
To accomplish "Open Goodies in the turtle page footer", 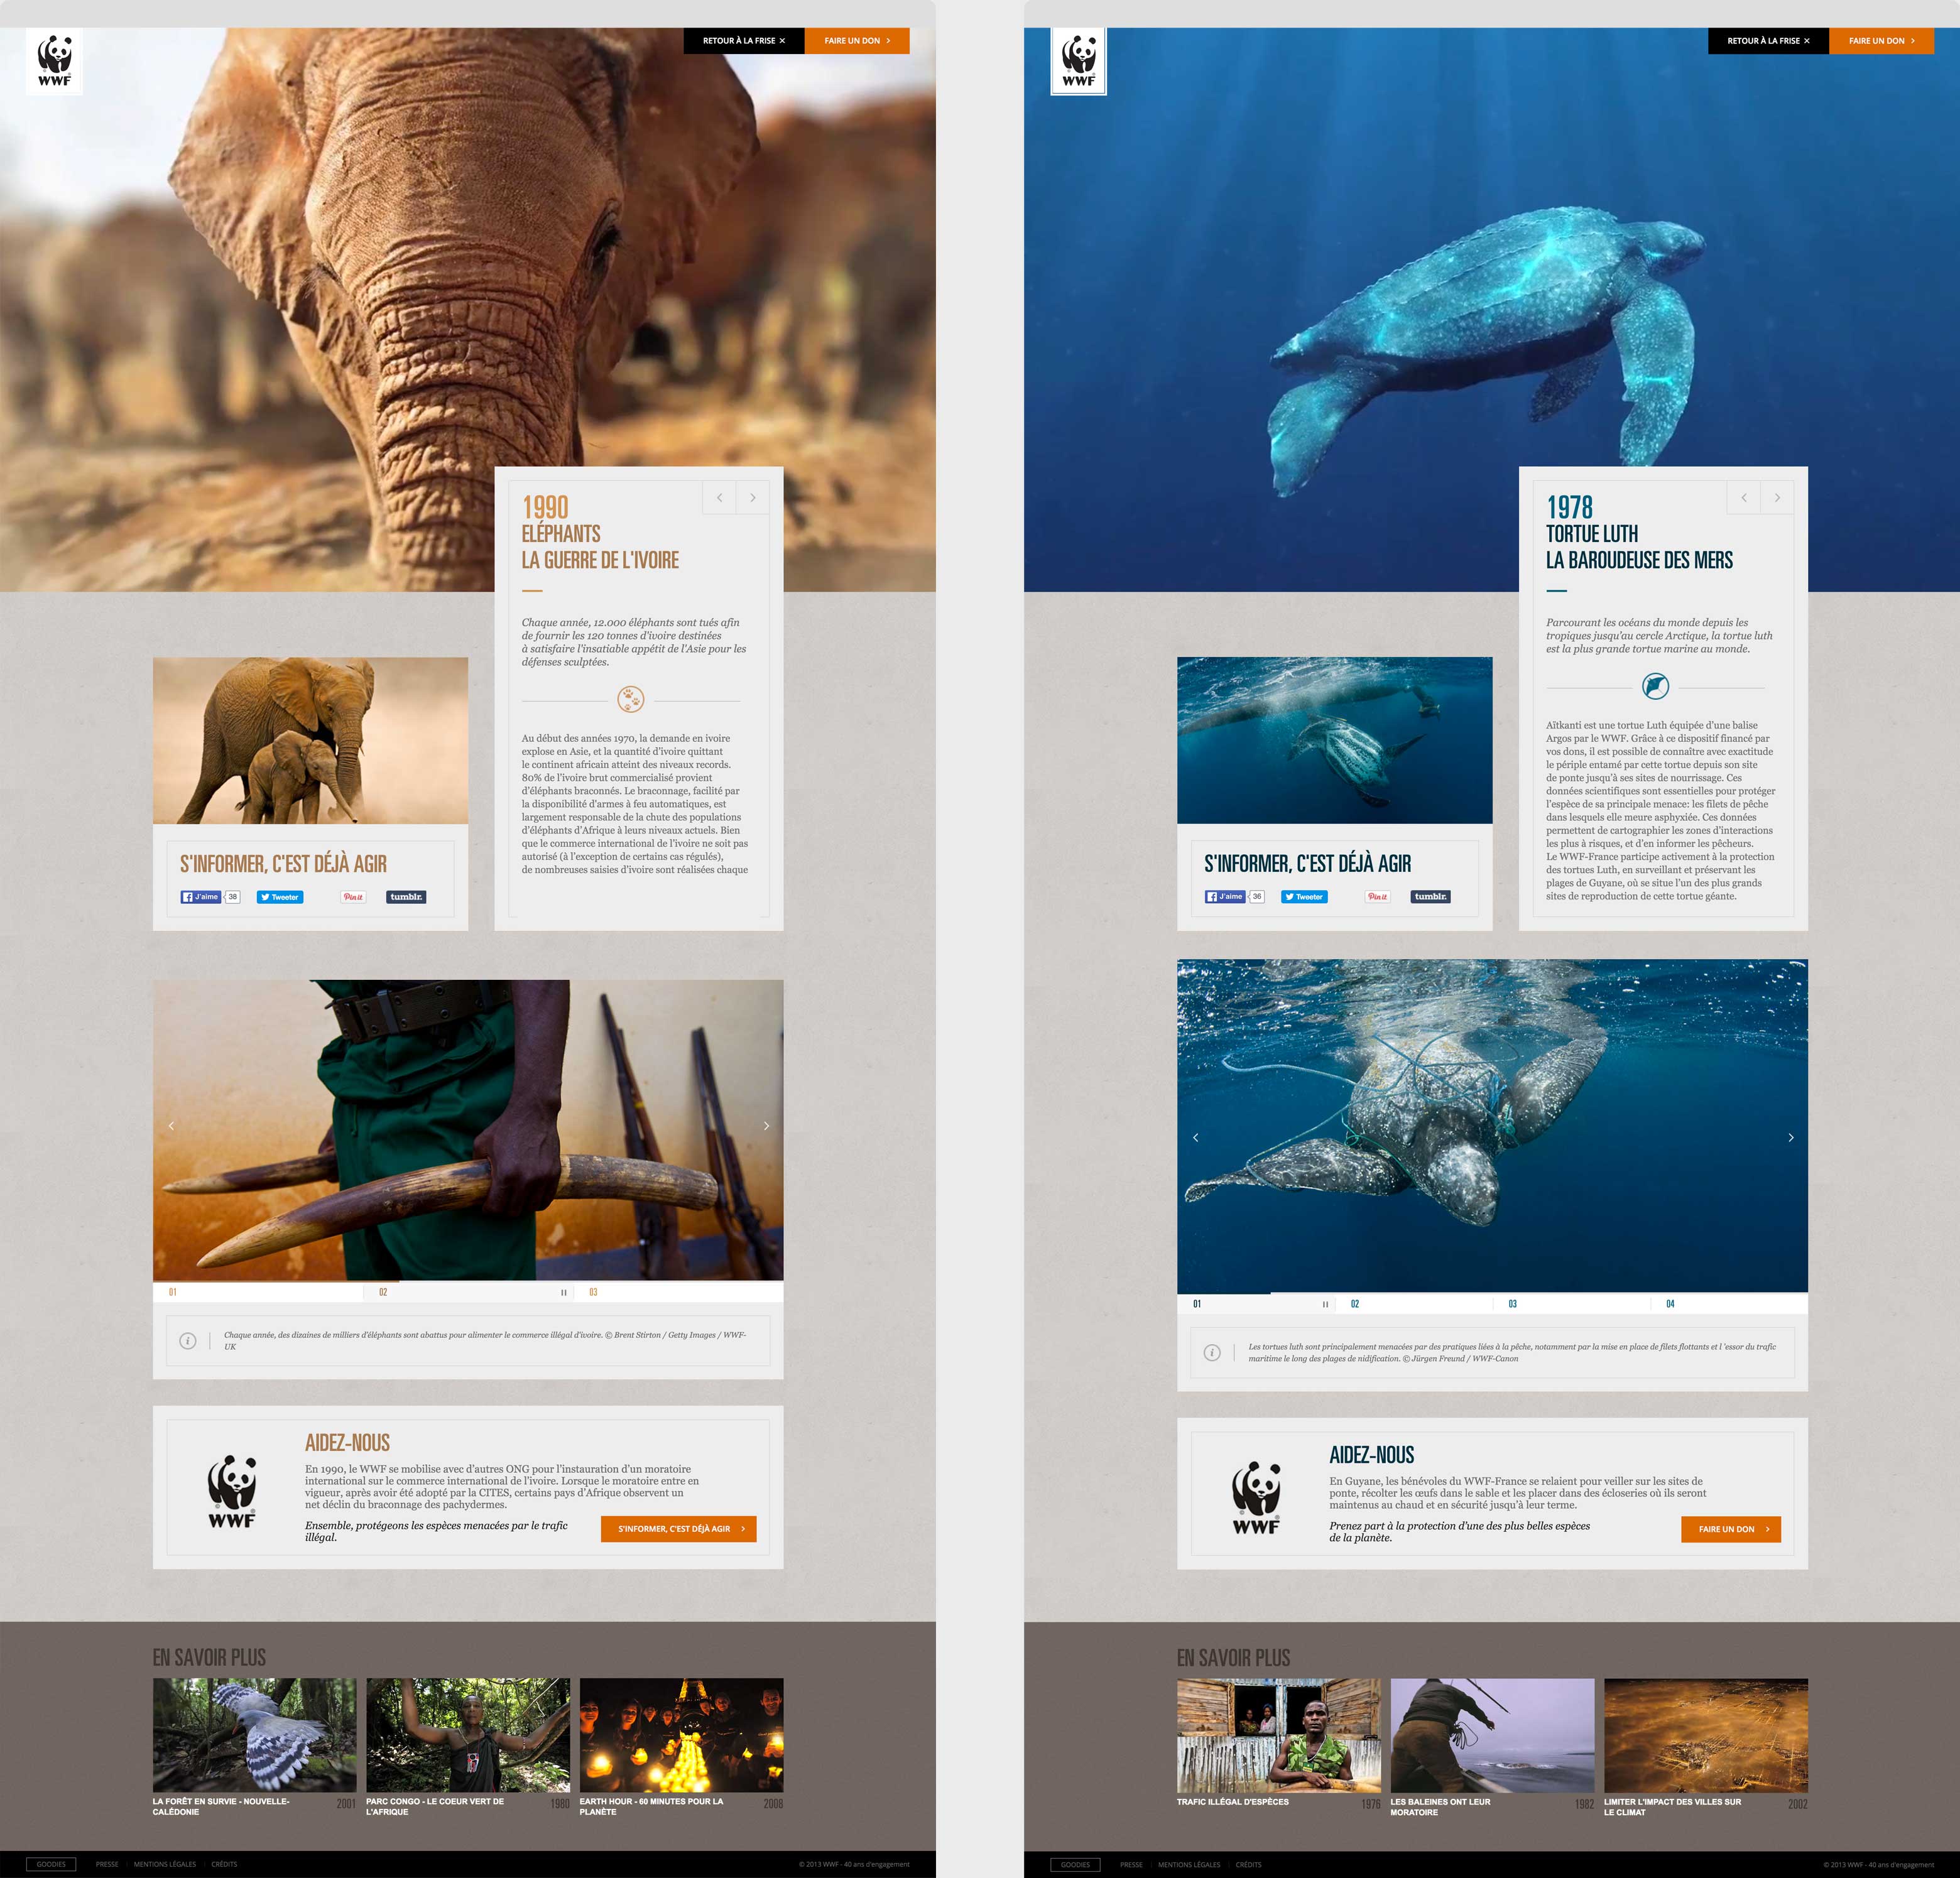I will click(1075, 1865).
